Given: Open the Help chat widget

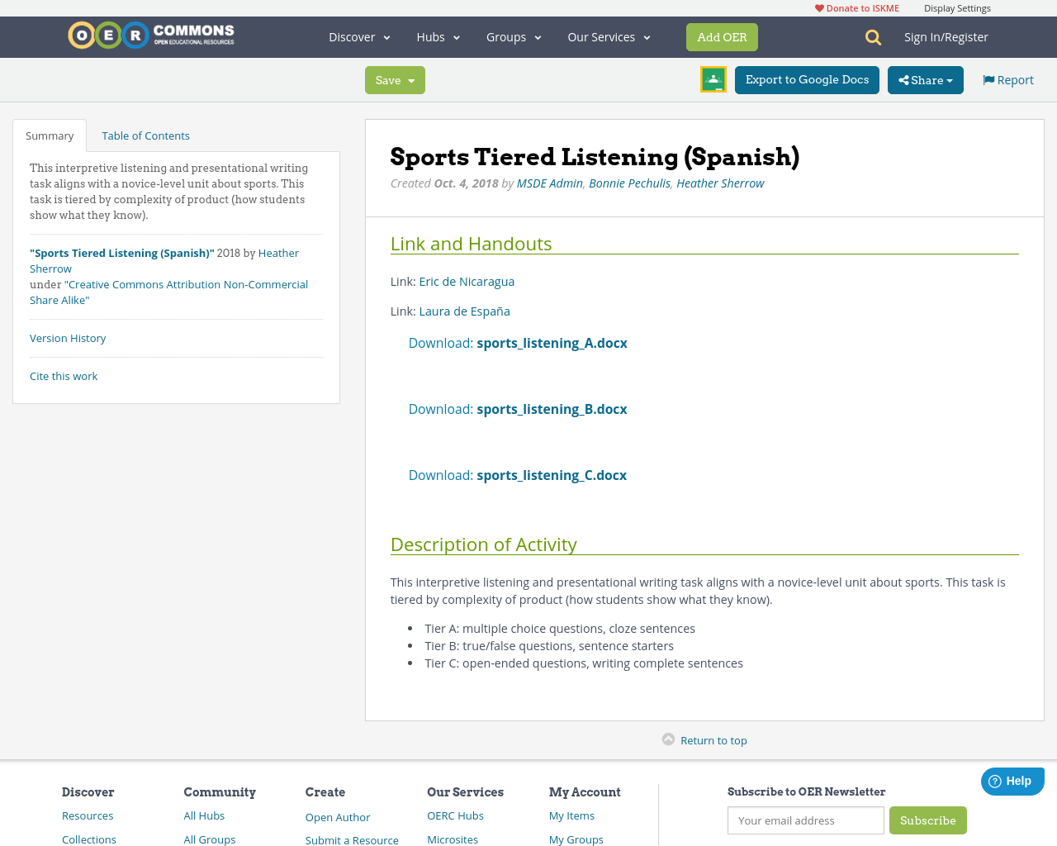Looking at the screenshot, I should [1012, 780].
